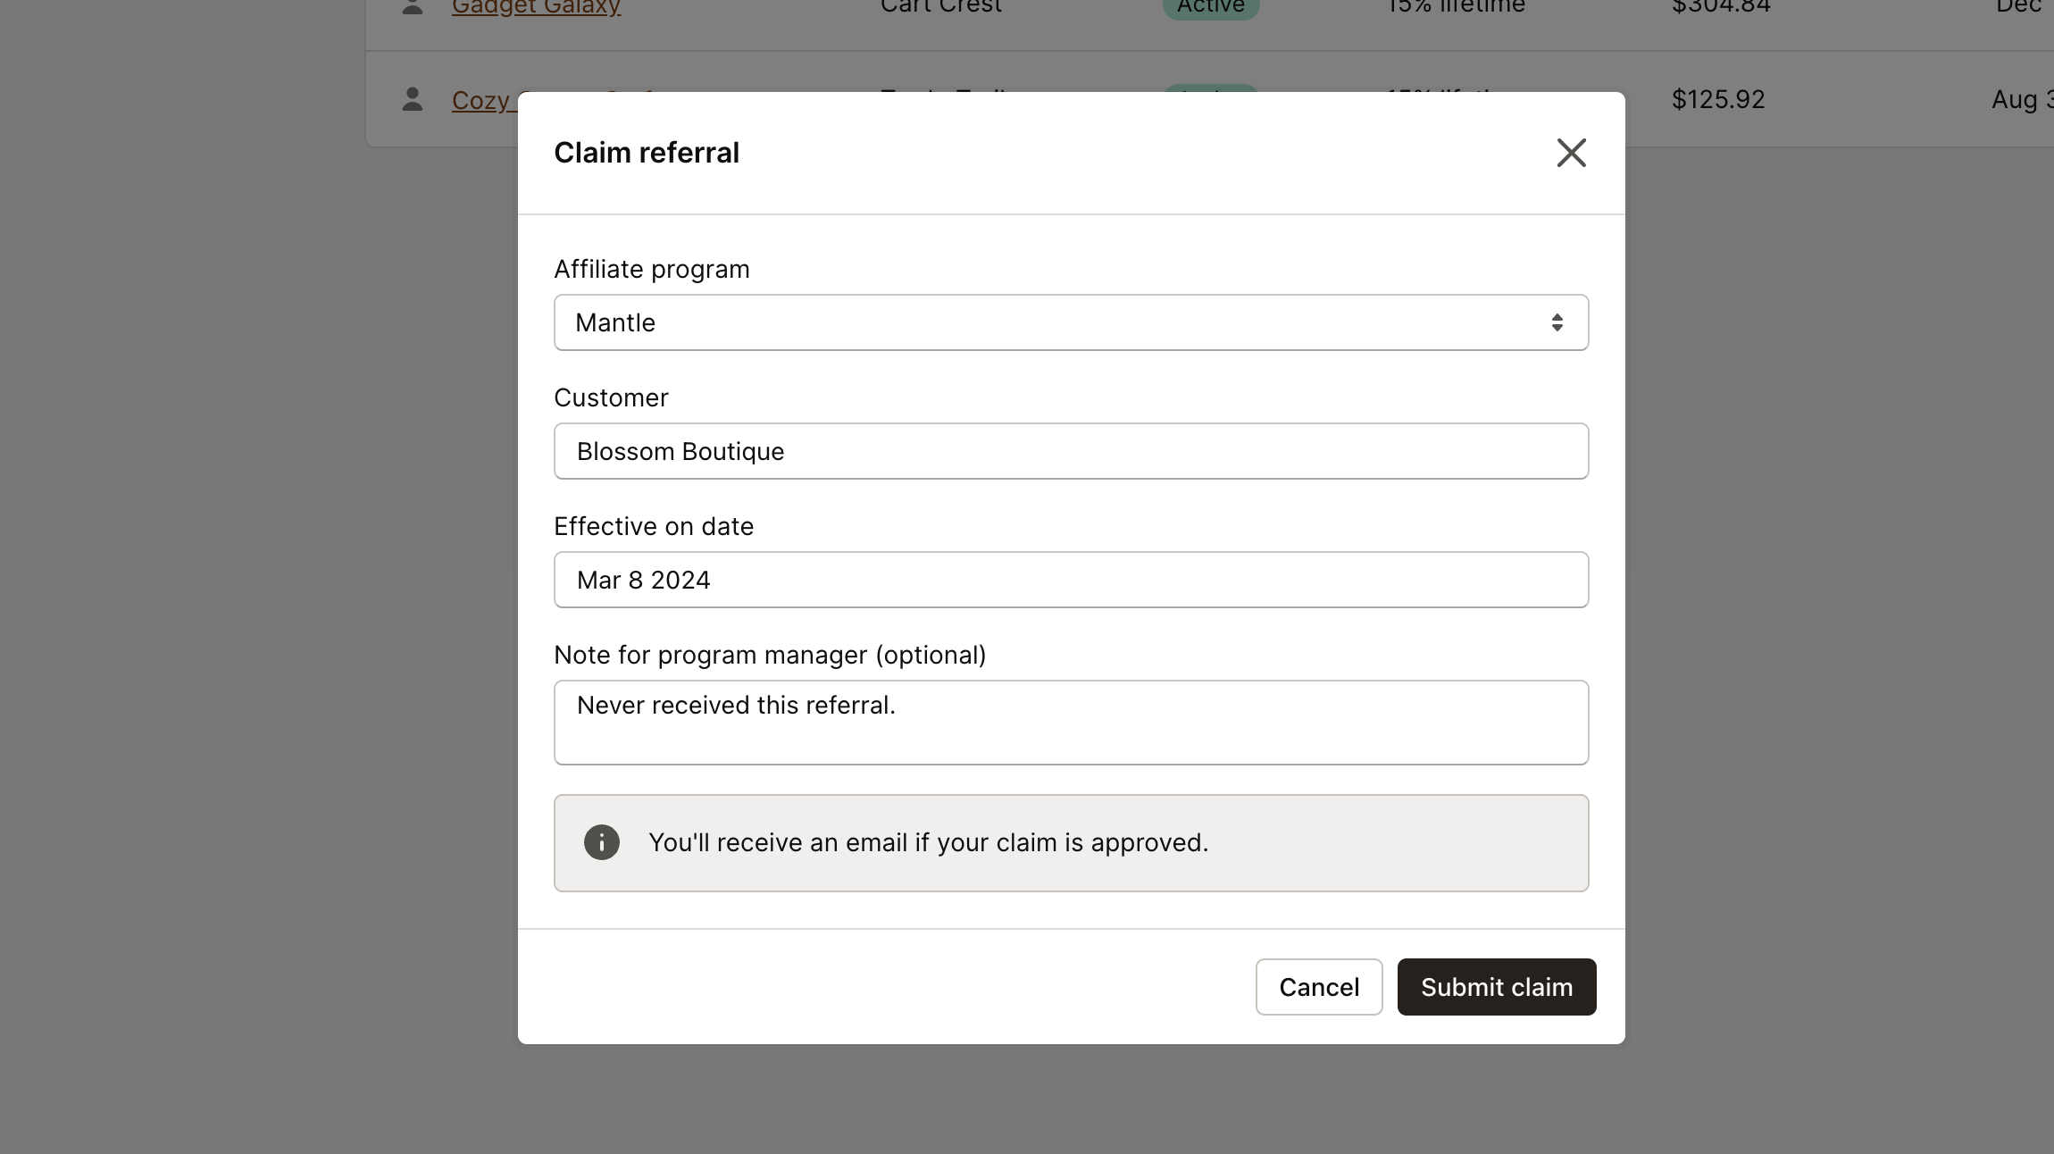The width and height of the screenshot is (2054, 1154).
Task: Cancel the referral claim
Action: [x=1319, y=987]
